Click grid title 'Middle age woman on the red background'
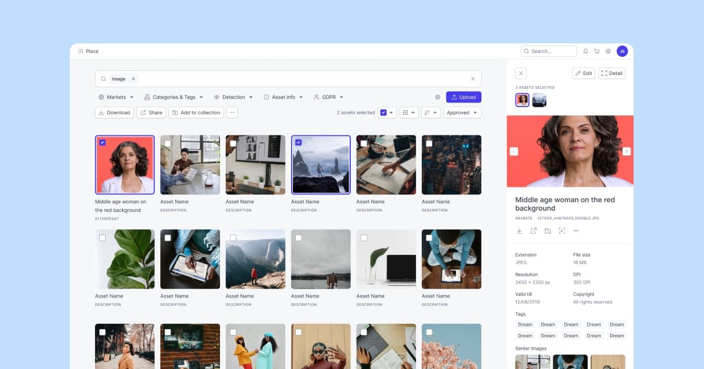704x369 pixels. coord(121,206)
